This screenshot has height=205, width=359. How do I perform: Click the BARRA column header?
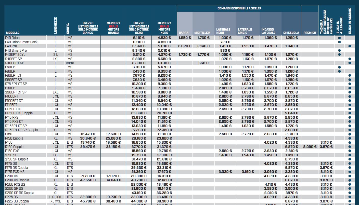(x=184, y=33)
